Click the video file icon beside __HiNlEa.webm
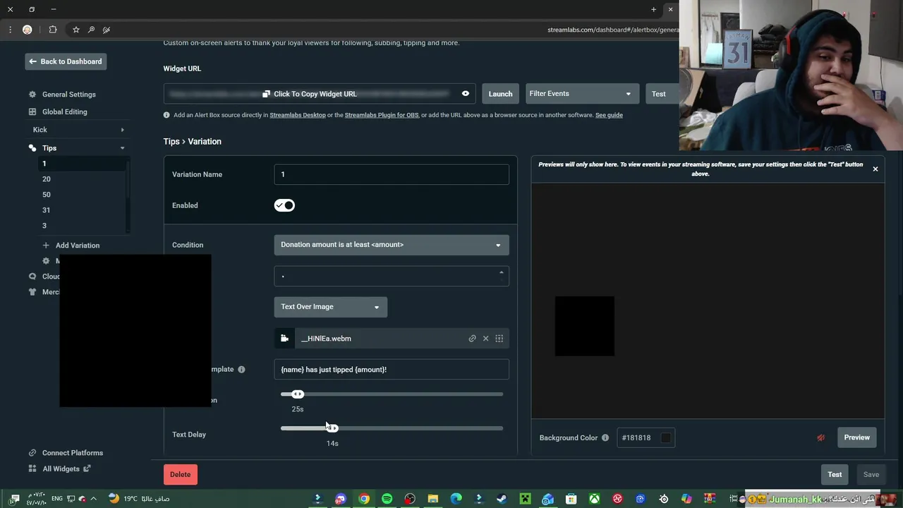903x508 pixels. [284, 339]
